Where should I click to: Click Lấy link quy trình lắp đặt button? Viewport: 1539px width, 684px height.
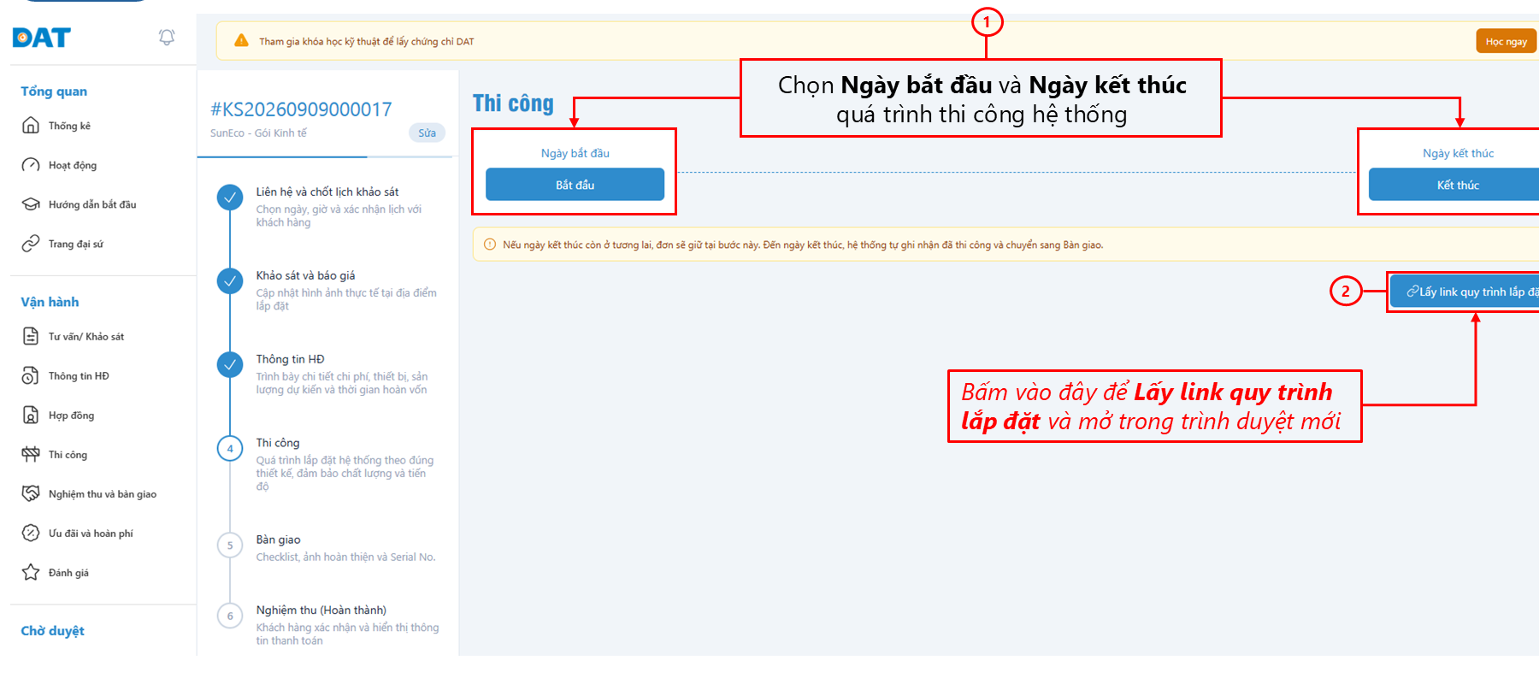pos(1464,292)
